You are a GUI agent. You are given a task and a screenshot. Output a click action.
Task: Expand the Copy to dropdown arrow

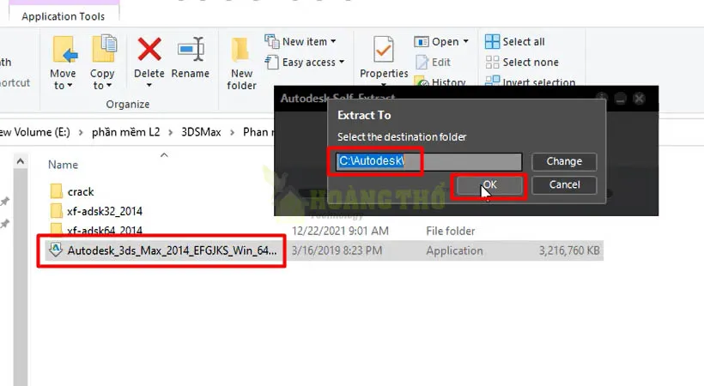tap(109, 86)
